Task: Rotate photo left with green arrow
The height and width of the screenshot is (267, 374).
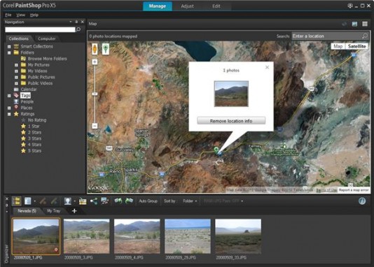Action: point(118,201)
